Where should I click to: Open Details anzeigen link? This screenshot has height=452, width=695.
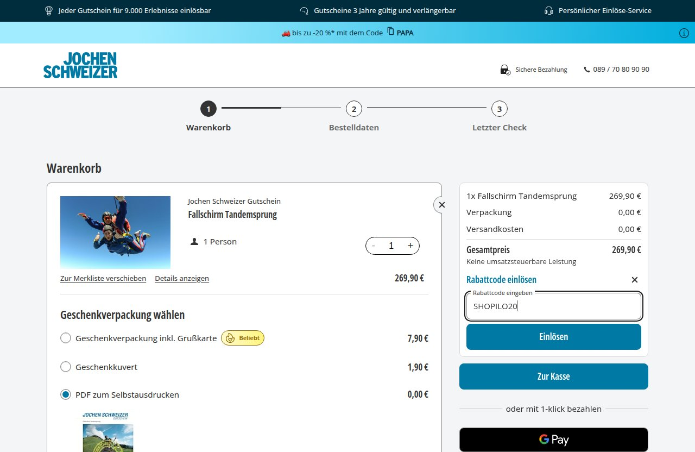(182, 278)
